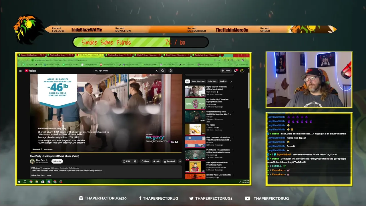Click the YouTube logo
This screenshot has height=206, width=366.
pyautogui.click(x=30, y=71)
